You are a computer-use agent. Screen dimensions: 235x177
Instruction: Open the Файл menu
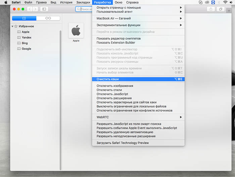[28, 2]
